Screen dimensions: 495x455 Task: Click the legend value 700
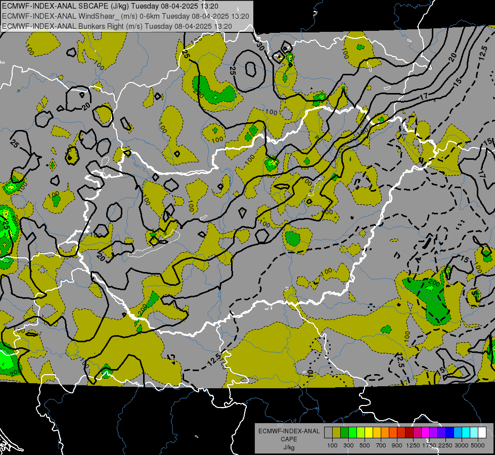(x=381, y=445)
